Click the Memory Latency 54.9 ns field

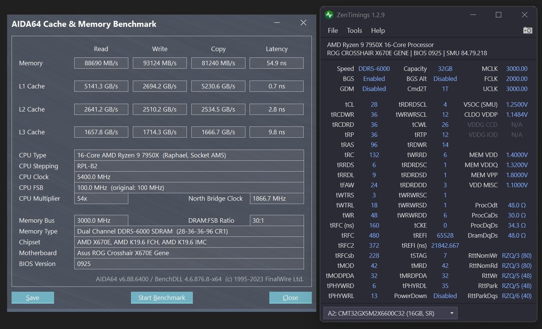[x=276, y=63]
